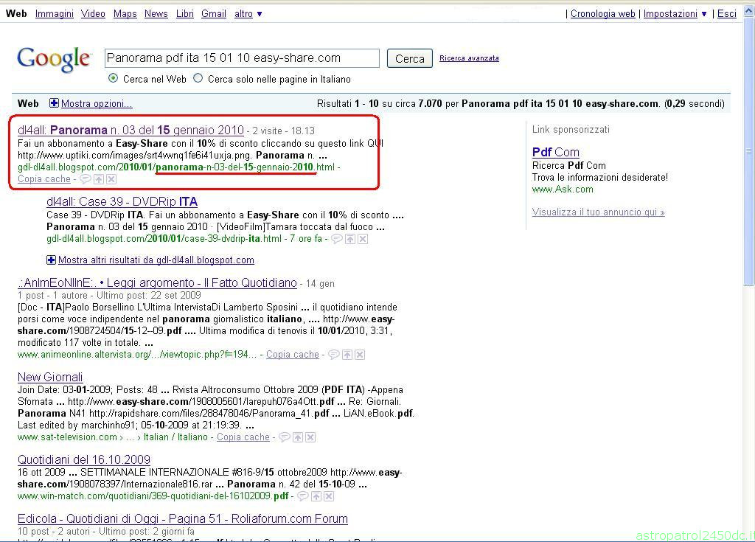
Task: Promote sat-television result with up-arrow icon
Action: [x=298, y=437]
